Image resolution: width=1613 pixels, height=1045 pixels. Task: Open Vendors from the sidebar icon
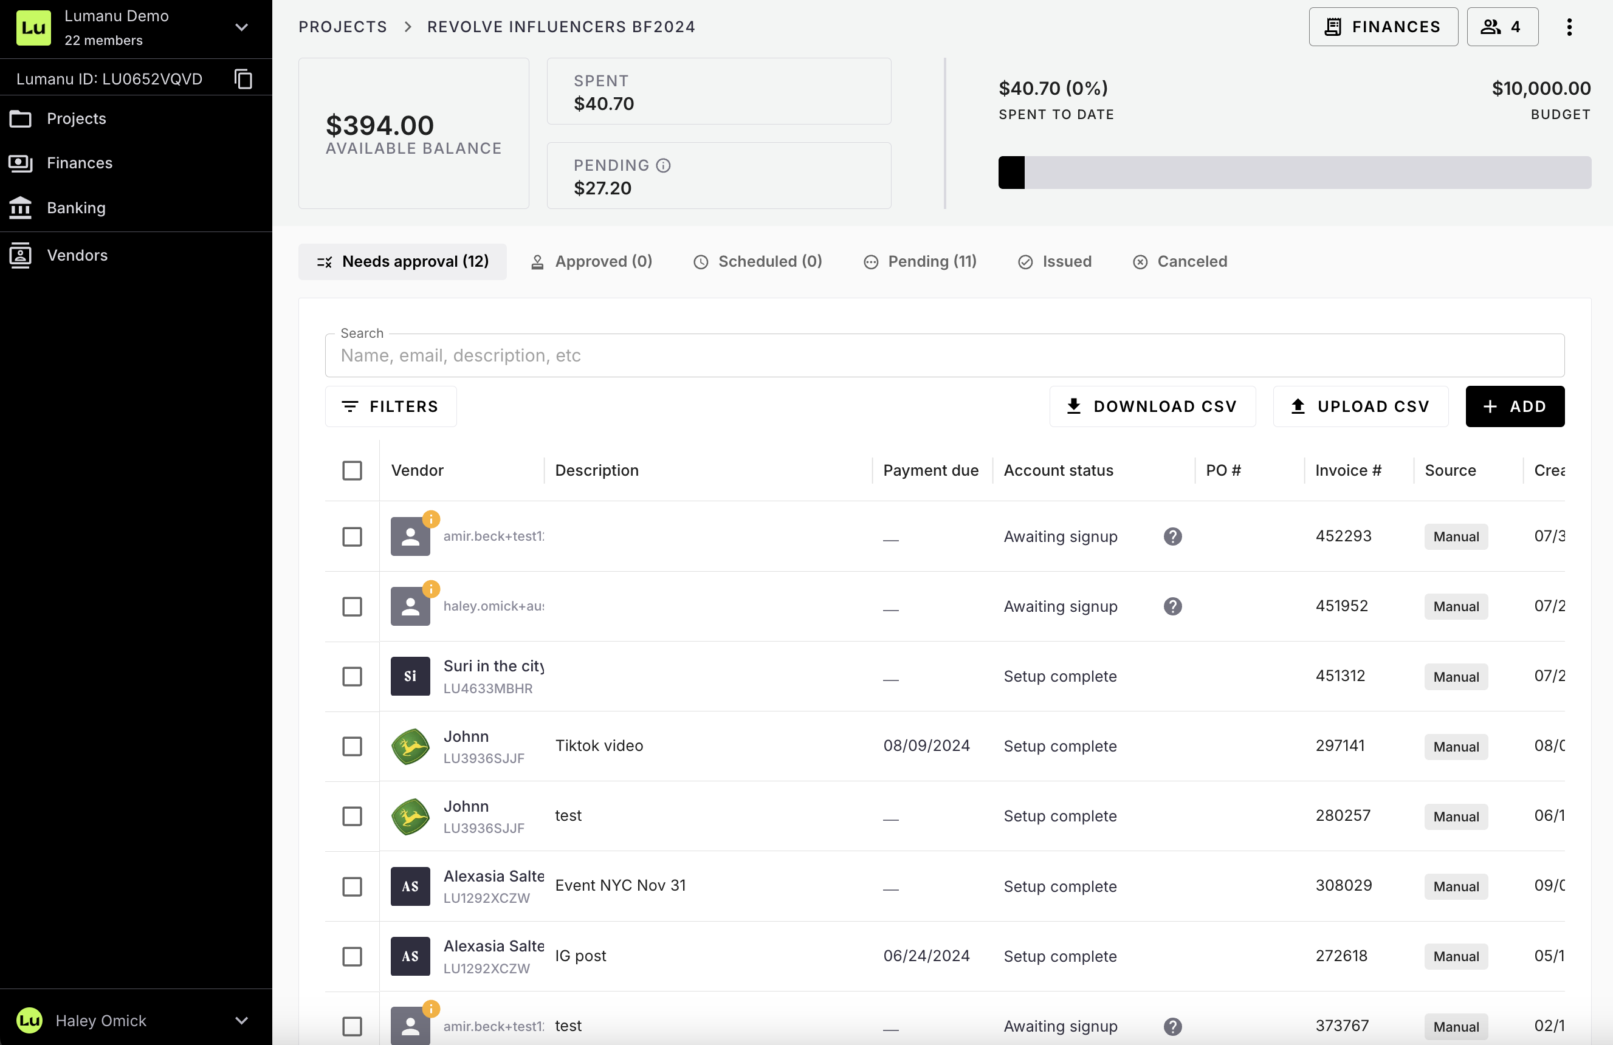click(20, 256)
